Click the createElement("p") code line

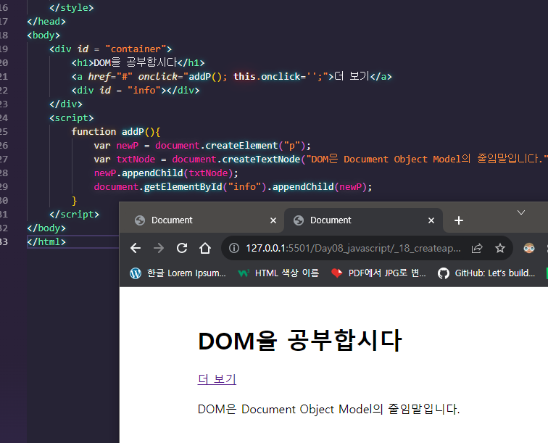click(x=202, y=146)
